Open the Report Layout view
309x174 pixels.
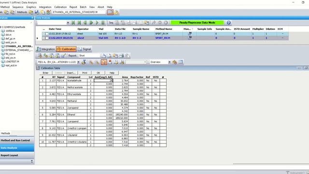coord(17,156)
